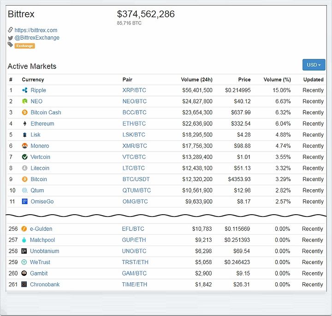Click the Qtum coin icon
Image resolution: width=332 pixels, height=316 pixels.
pos(24,190)
